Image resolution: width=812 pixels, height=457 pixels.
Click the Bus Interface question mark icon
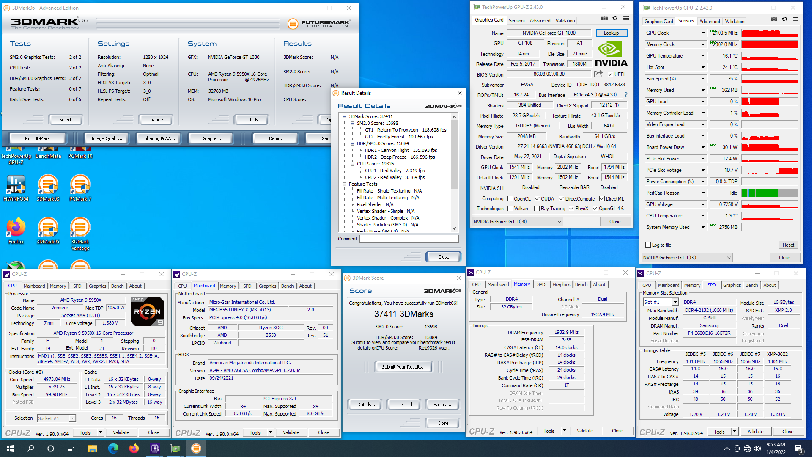pyautogui.click(x=626, y=95)
